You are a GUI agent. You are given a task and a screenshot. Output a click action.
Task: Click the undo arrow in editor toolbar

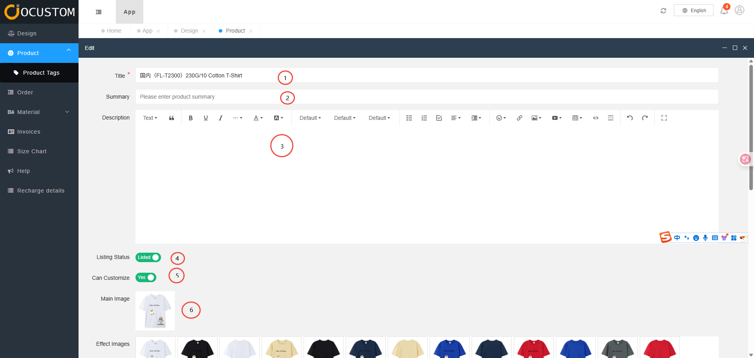[x=630, y=118]
